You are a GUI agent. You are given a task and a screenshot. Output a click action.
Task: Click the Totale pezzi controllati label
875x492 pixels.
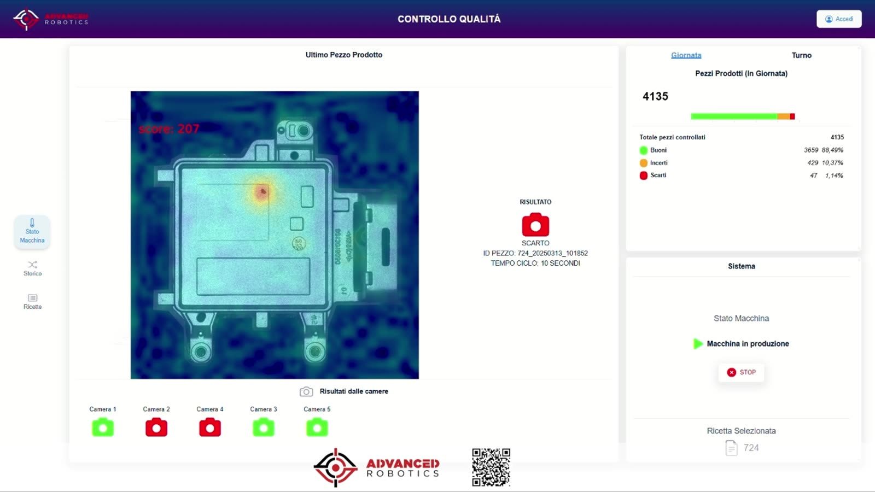pos(672,137)
